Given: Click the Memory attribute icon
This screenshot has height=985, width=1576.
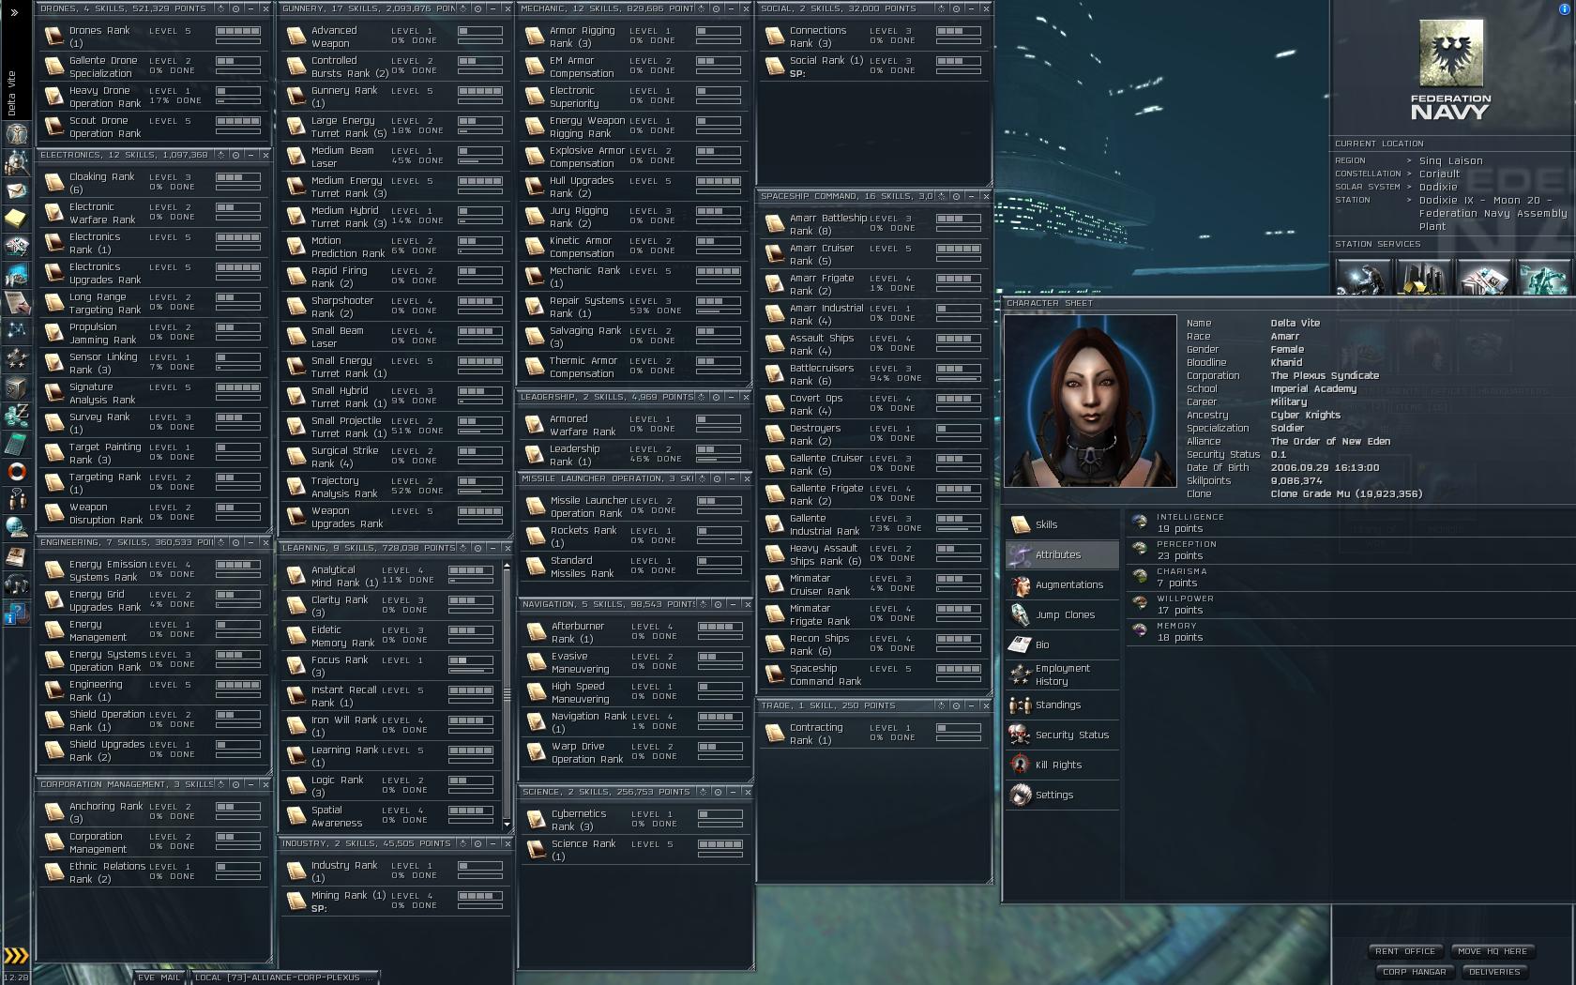Looking at the screenshot, I should [x=1140, y=631].
